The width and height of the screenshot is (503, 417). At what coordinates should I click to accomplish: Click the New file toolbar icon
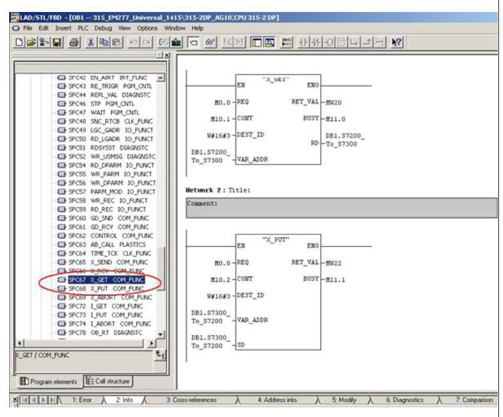point(20,42)
